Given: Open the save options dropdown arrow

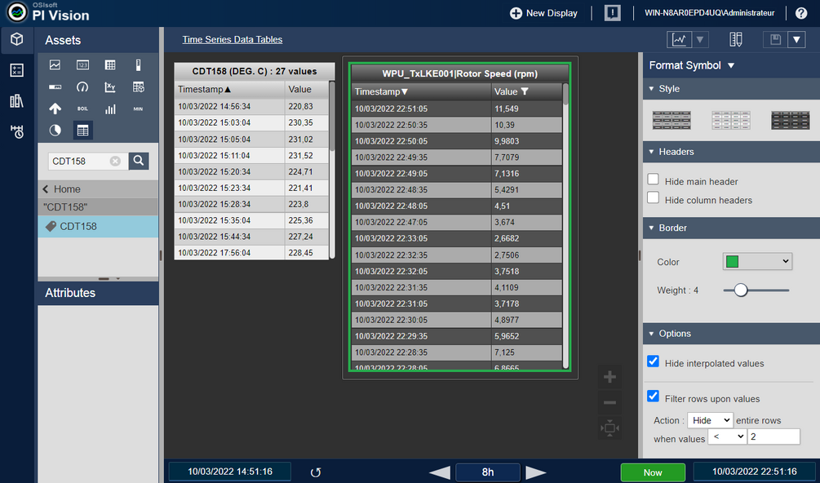Looking at the screenshot, I should pos(796,40).
